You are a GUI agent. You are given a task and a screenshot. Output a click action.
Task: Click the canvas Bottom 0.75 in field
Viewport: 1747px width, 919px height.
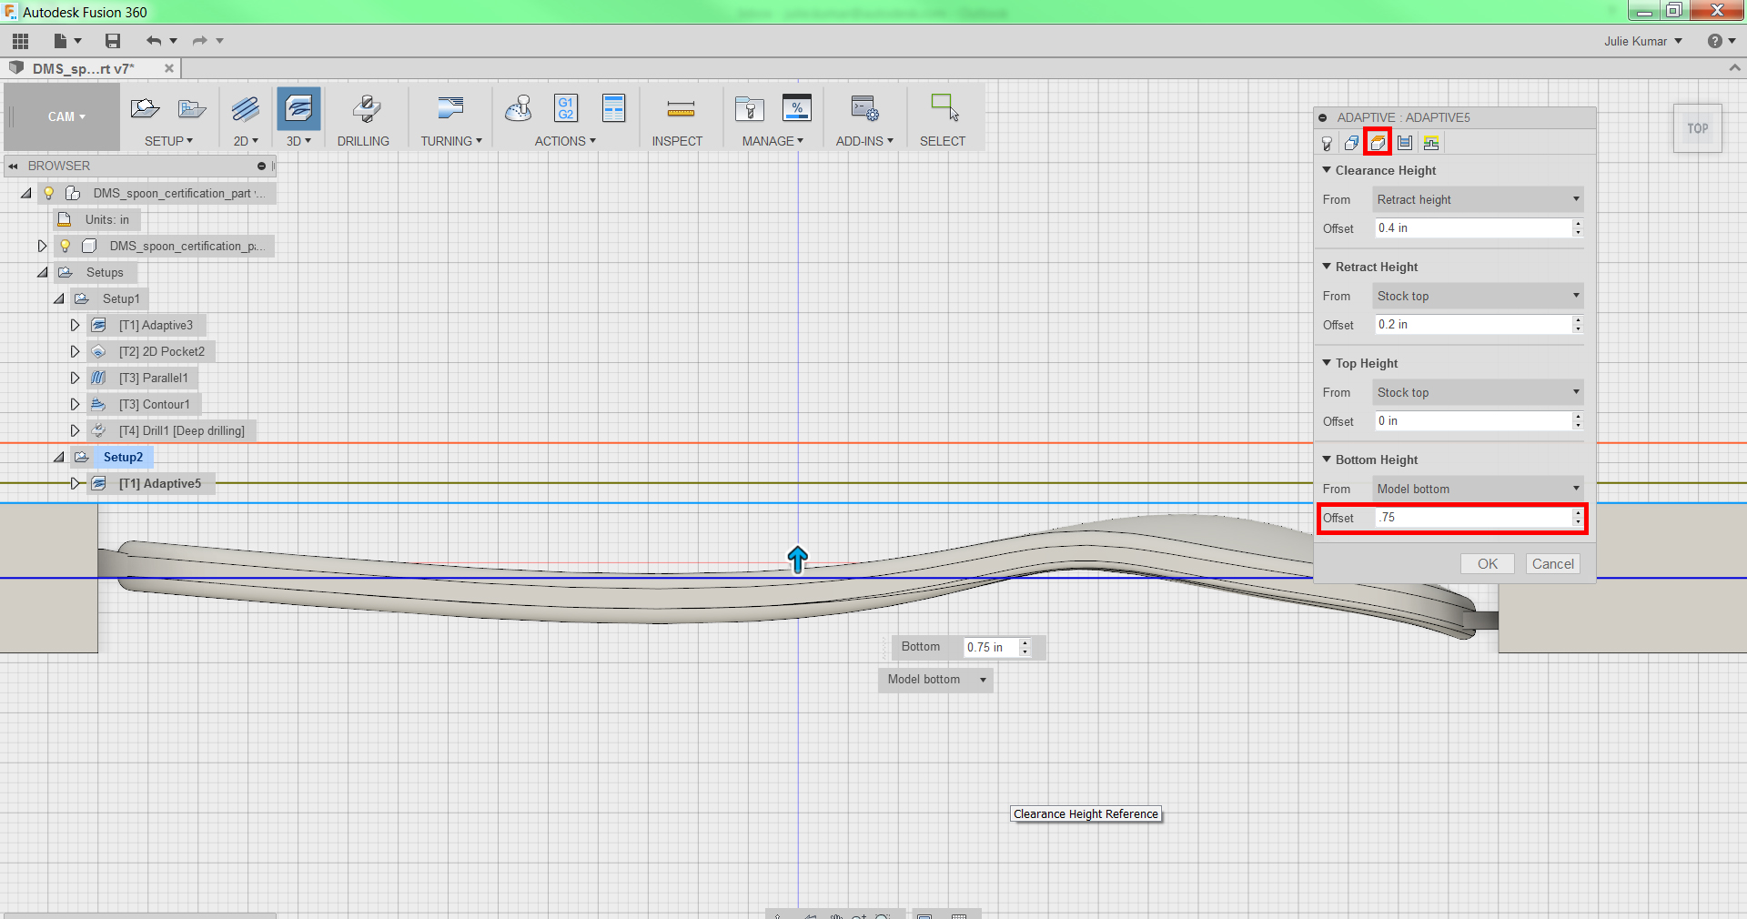(991, 647)
